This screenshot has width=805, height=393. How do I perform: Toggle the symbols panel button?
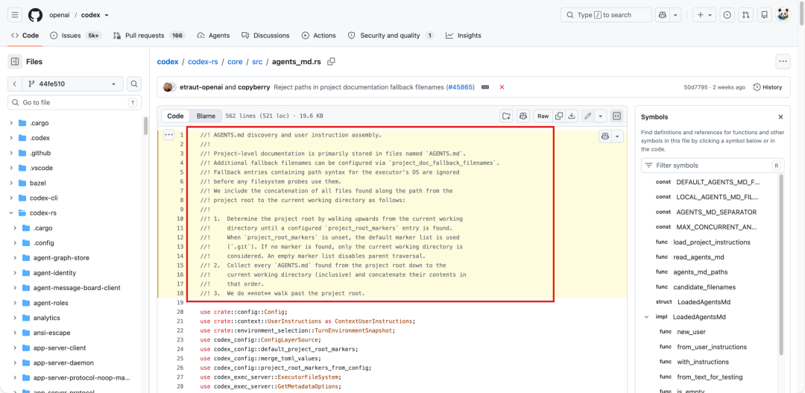(616, 116)
